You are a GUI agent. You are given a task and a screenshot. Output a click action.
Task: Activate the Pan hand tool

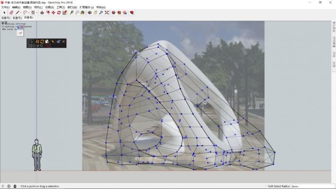[95, 13]
